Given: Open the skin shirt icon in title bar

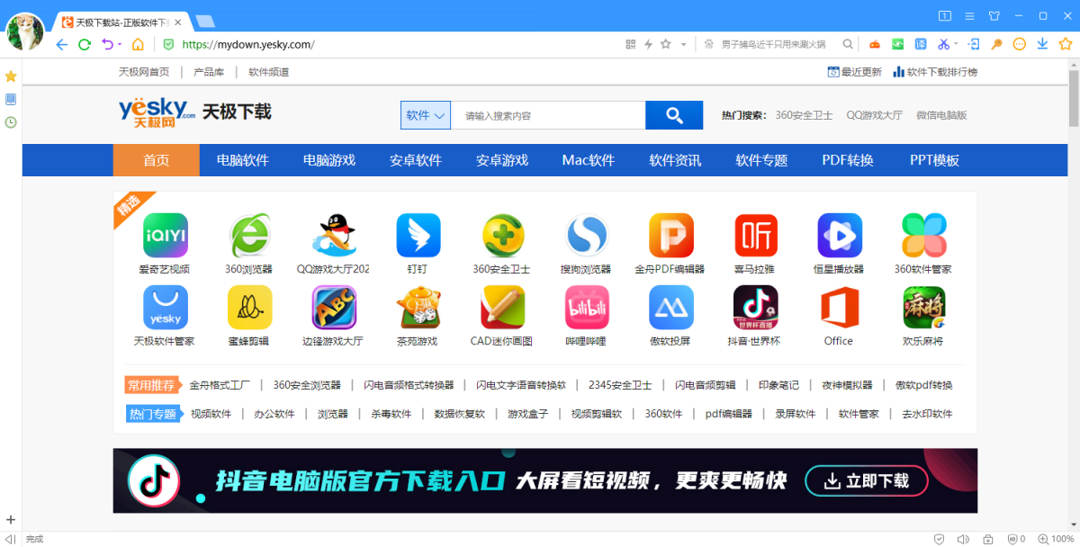Looking at the screenshot, I should tap(994, 16).
